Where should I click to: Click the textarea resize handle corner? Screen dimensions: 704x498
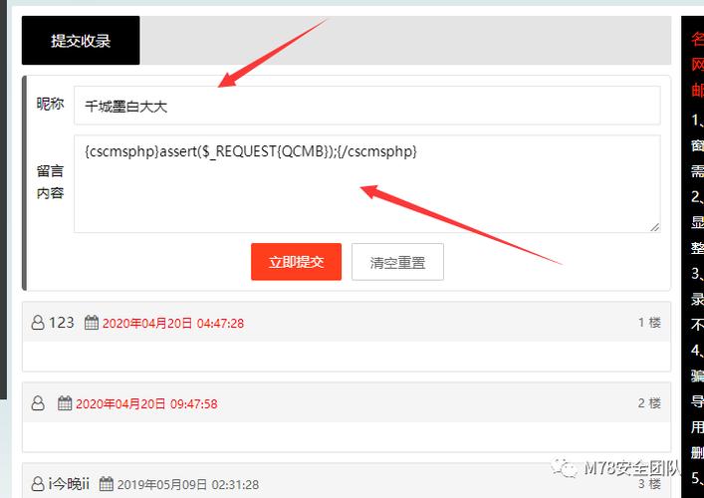tap(654, 227)
